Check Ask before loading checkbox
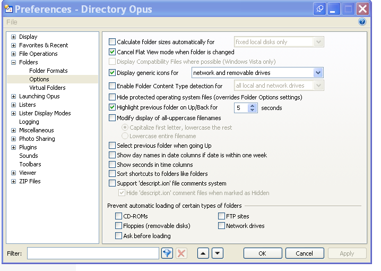This screenshot has height=271, width=381. (x=118, y=236)
